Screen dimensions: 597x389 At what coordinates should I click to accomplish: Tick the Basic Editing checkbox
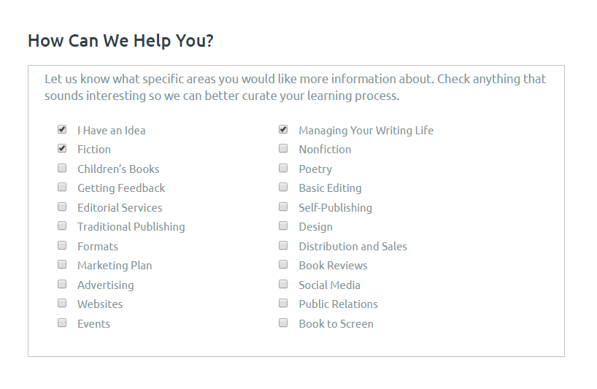(283, 188)
